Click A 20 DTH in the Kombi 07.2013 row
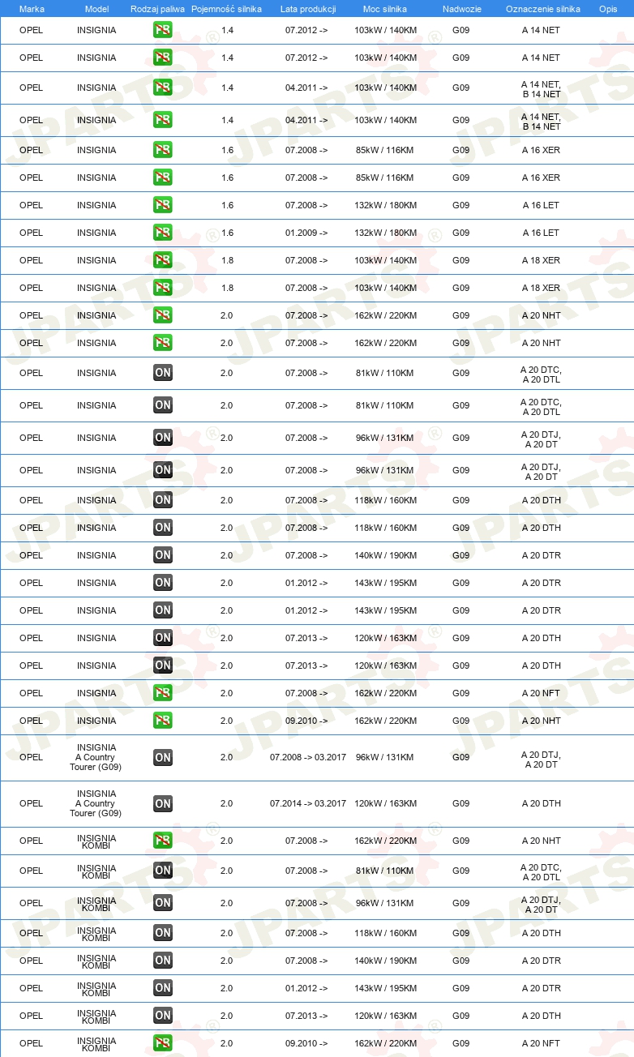This screenshot has width=634, height=1057. click(541, 1016)
